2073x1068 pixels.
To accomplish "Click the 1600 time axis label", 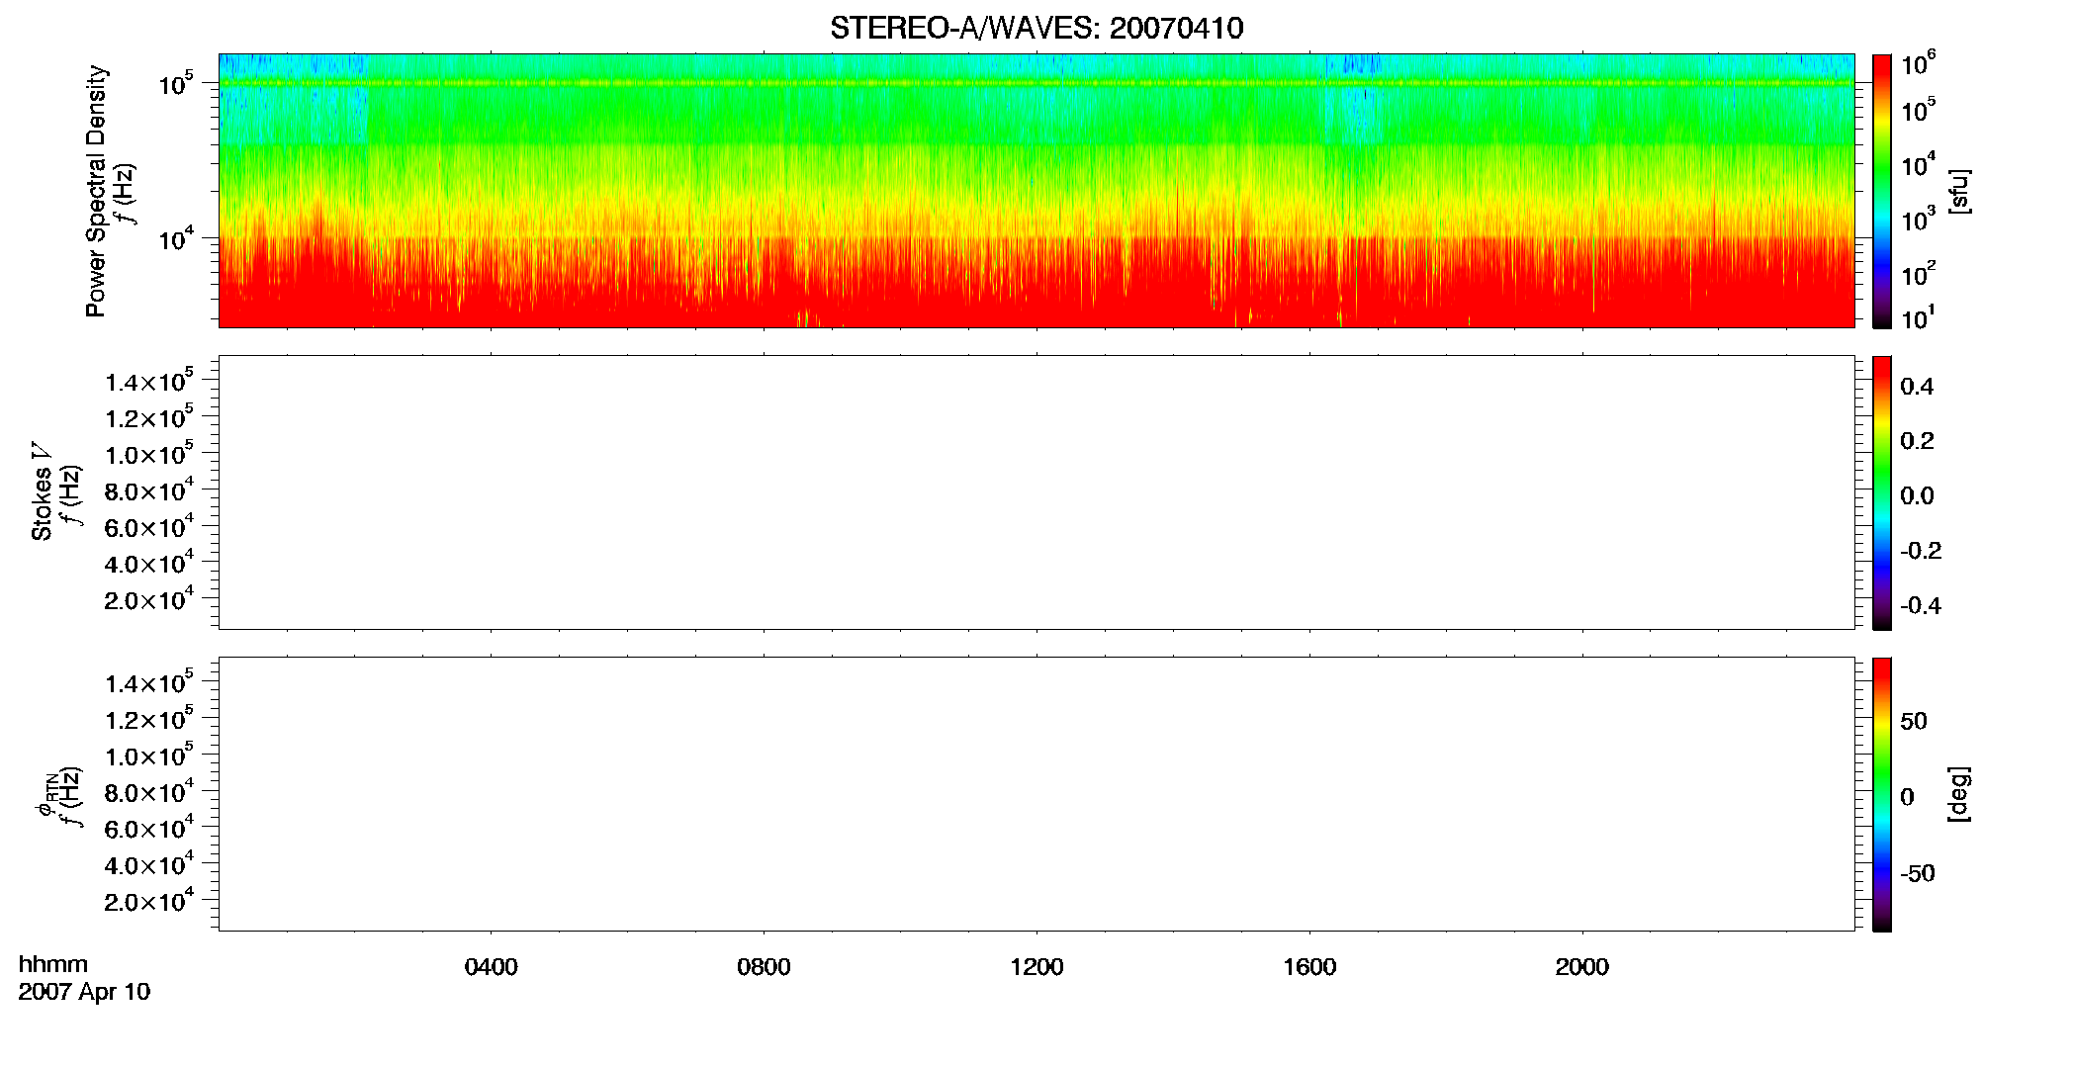I will [1309, 967].
